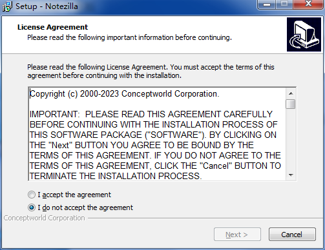325x250 pixels.
Task: Click the IMPORTANT paragraph in the license
Action: click(x=155, y=145)
